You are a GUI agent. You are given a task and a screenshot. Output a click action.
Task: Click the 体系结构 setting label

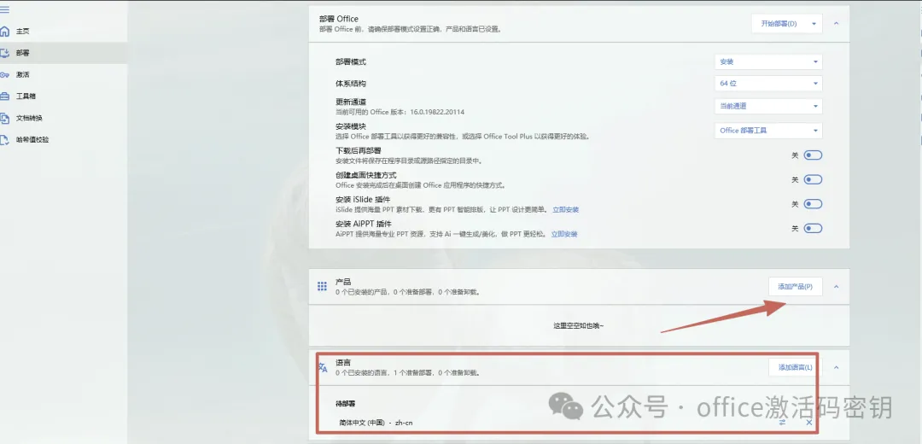click(351, 84)
